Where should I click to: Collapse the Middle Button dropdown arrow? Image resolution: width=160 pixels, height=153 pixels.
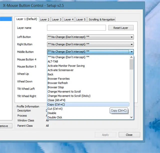[131, 52]
